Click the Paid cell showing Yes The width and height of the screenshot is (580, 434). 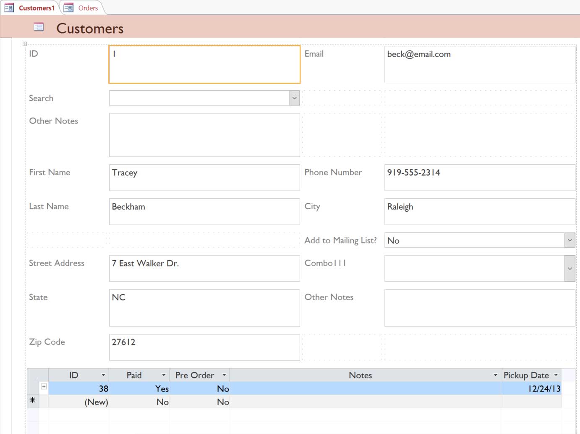[x=139, y=389]
